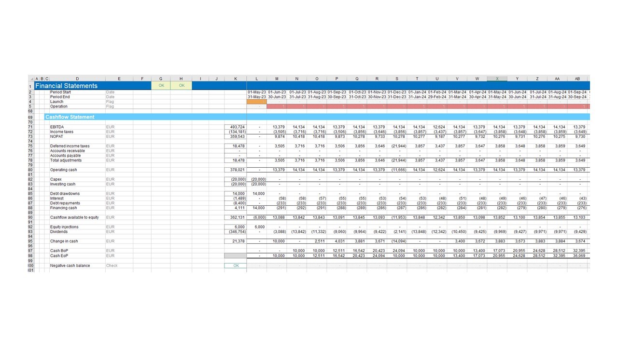The width and height of the screenshot is (618, 347).
Task: Select row header 98
Action: pyautogui.click(x=31, y=255)
